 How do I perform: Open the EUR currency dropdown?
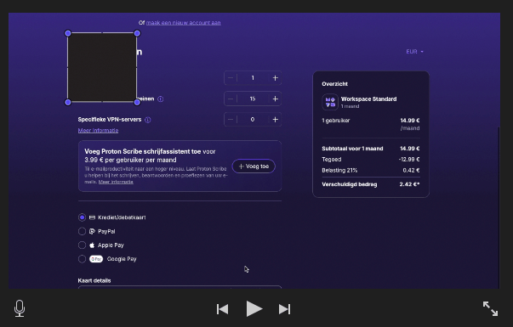coord(414,52)
